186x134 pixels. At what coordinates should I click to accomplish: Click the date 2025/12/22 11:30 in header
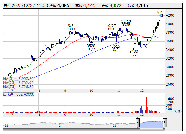click(x=30, y=6)
